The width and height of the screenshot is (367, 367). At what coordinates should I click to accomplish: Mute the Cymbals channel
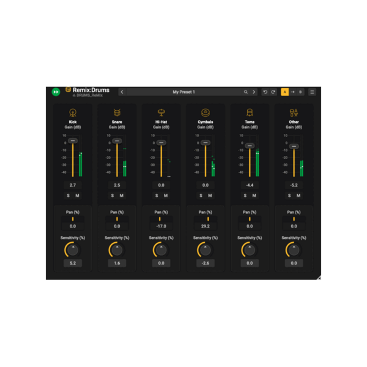pos(210,196)
